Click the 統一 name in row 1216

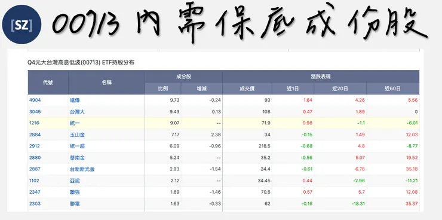(75, 123)
